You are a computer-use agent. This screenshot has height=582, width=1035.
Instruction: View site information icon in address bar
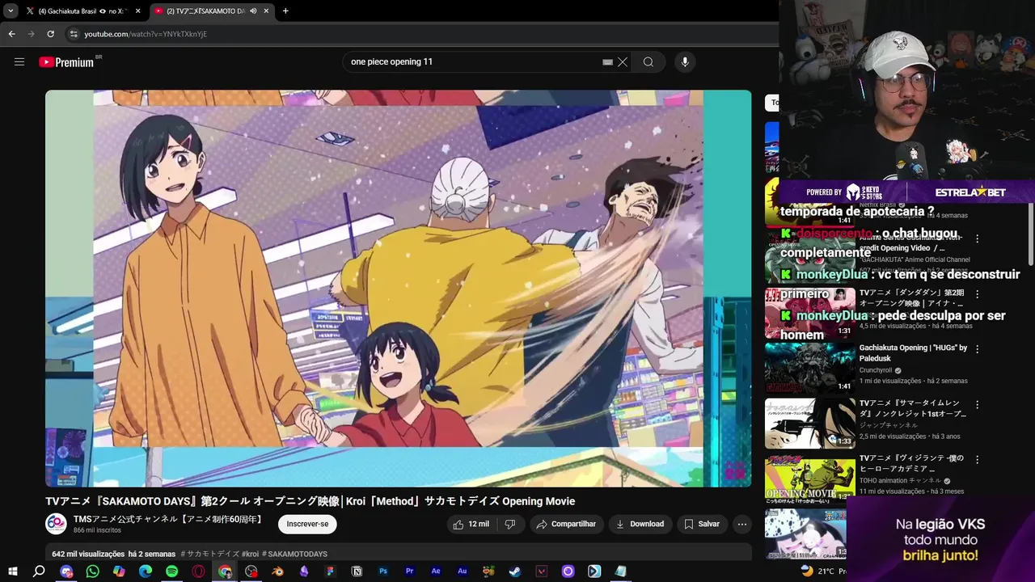tap(74, 34)
